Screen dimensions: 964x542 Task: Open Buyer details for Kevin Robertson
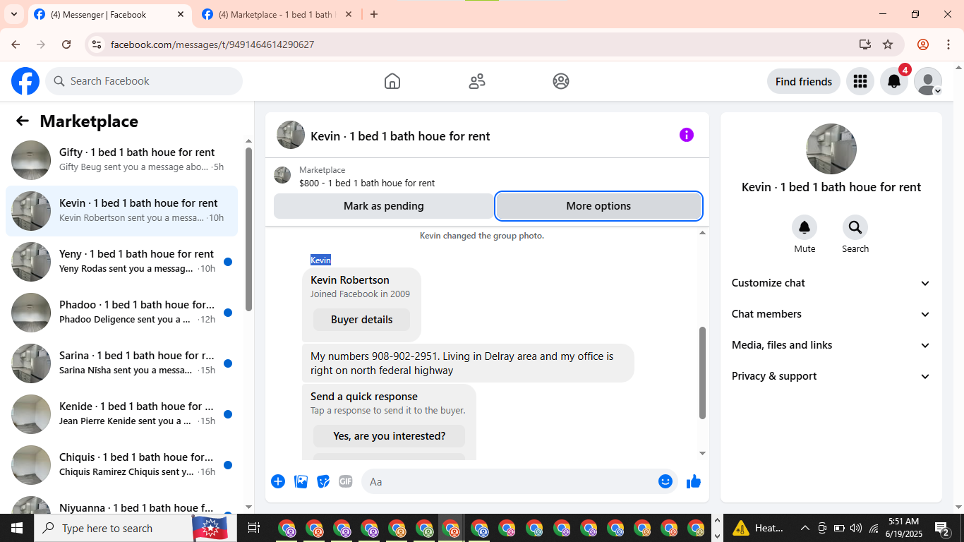pyautogui.click(x=361, y=320)
